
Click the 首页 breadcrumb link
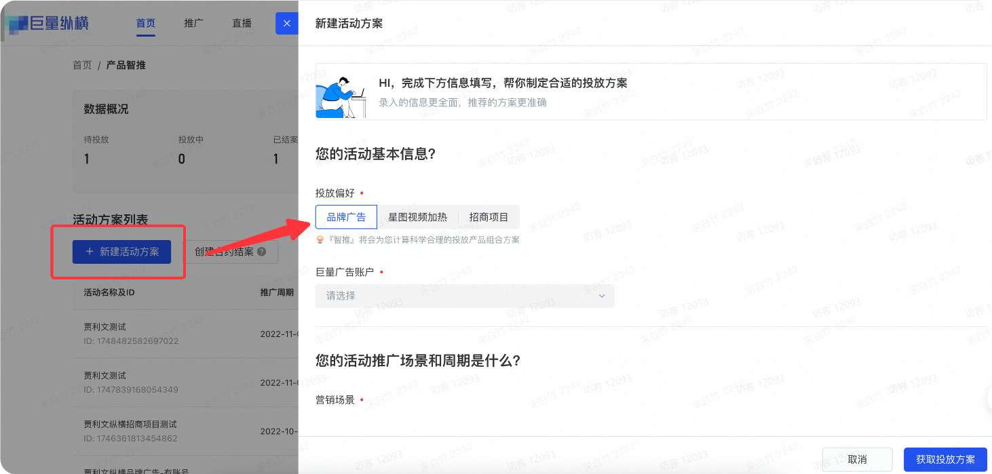click(x=82, y=65)
